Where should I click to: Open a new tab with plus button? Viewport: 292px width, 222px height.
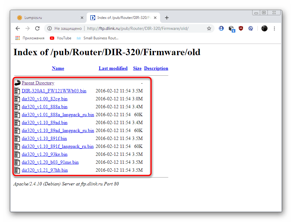(167, 18)
